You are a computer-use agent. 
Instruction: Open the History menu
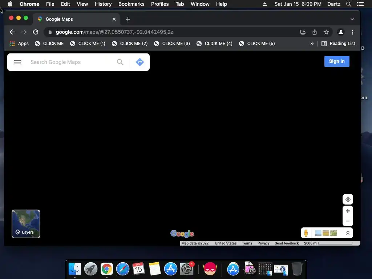pyautogui.click(x=103, y=4)
